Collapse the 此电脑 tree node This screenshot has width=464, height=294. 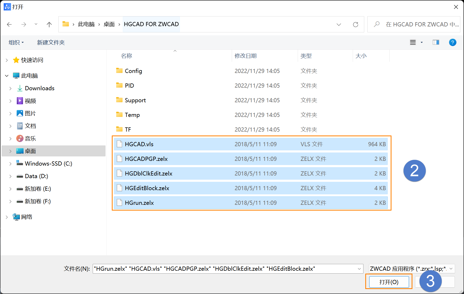pos(7,76)
